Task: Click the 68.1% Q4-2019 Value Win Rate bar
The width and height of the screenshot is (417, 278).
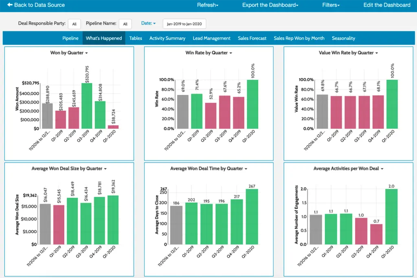Action: coord(378,112)
